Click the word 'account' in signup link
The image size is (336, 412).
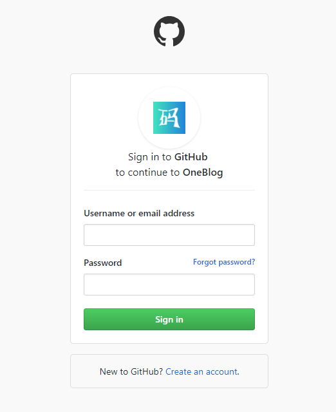coord(221,371)
